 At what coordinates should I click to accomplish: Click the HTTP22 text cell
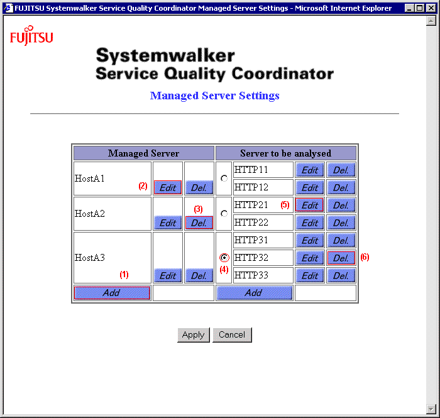263,223
